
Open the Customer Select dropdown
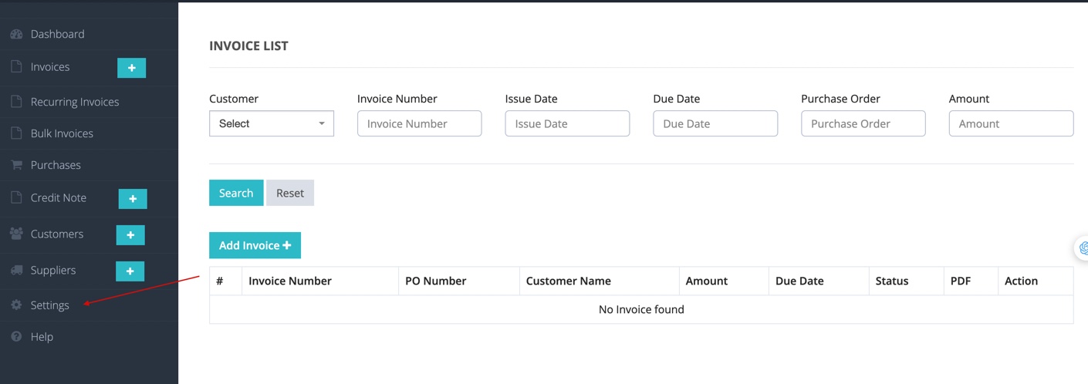(272, 123)
